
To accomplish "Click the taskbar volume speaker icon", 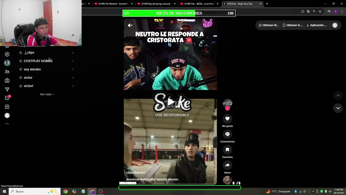I will (x=330, y=191).
